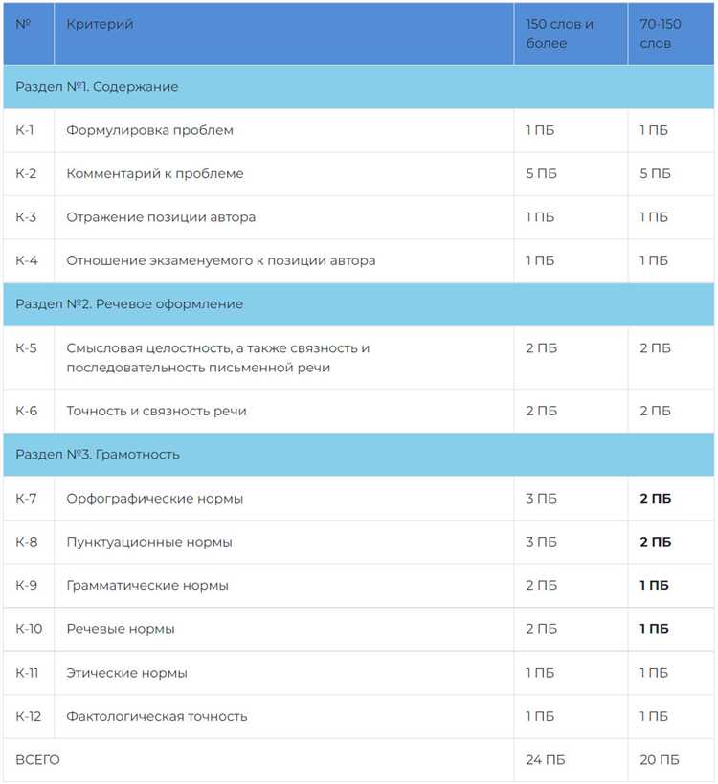Click 'Отношение экзаменуемого к позиции автора' cell
This screenshot has height=784, width=718.
click(221, 260)
